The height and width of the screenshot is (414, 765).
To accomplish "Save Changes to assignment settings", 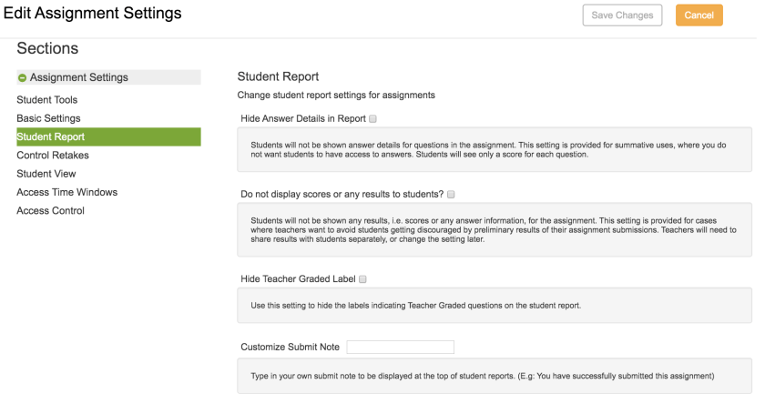I will [622, 15].
